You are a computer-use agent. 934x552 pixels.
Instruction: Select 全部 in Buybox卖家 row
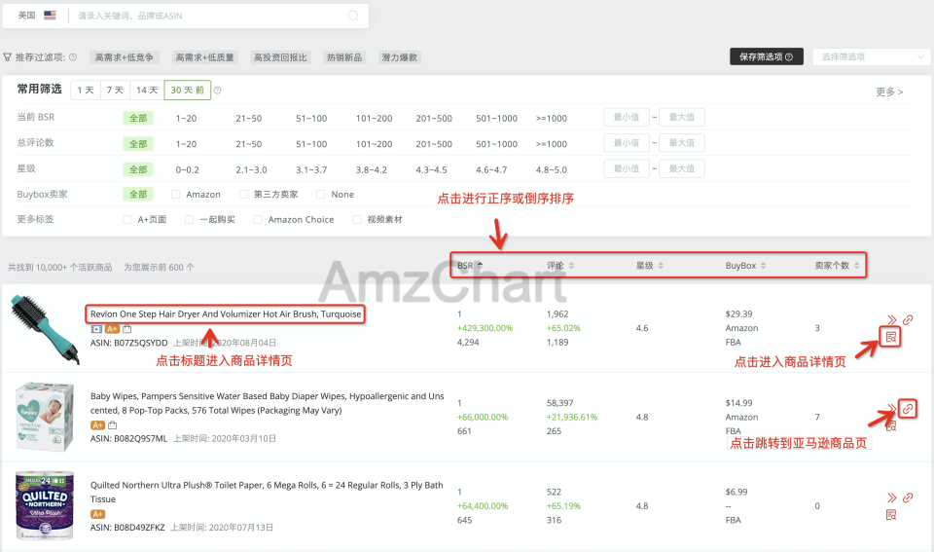138,195
